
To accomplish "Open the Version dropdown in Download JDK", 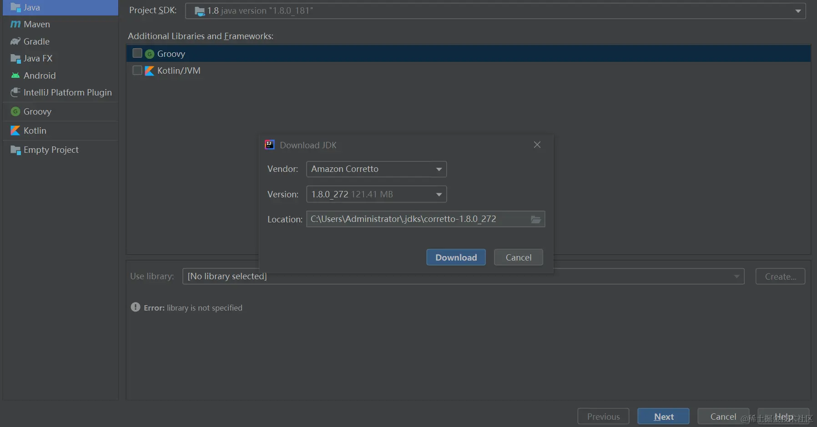I will coord(377,194).
